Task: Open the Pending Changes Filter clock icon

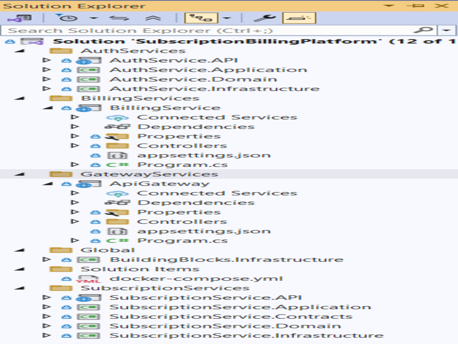Action: click(x=67, y=18)
